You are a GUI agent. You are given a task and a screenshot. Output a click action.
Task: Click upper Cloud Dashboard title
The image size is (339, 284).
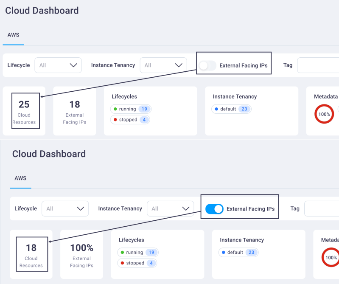[x=42, y=11]
